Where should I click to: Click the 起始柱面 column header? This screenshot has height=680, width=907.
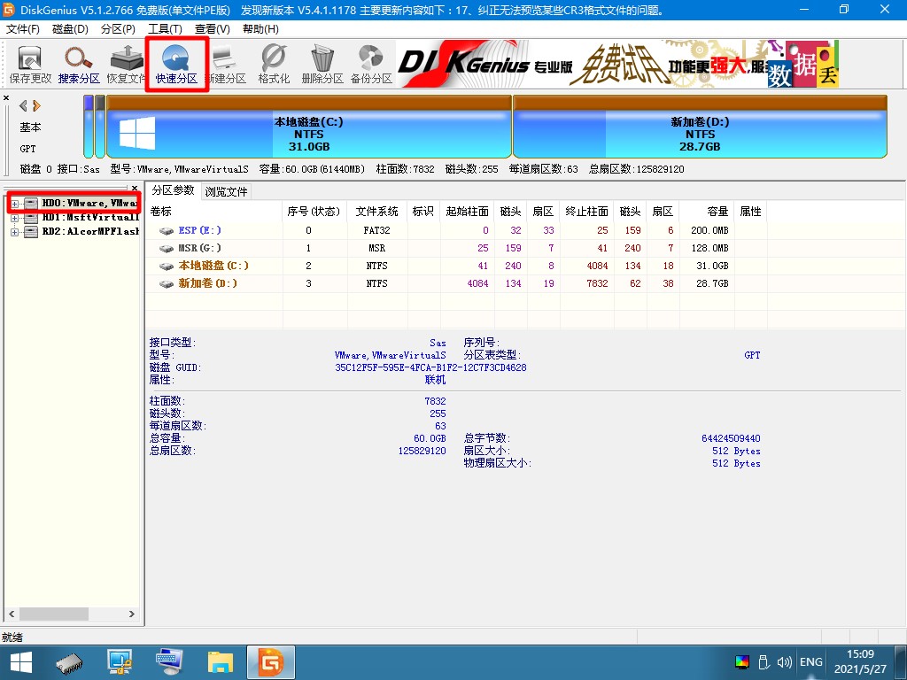(x=468, y=212)
